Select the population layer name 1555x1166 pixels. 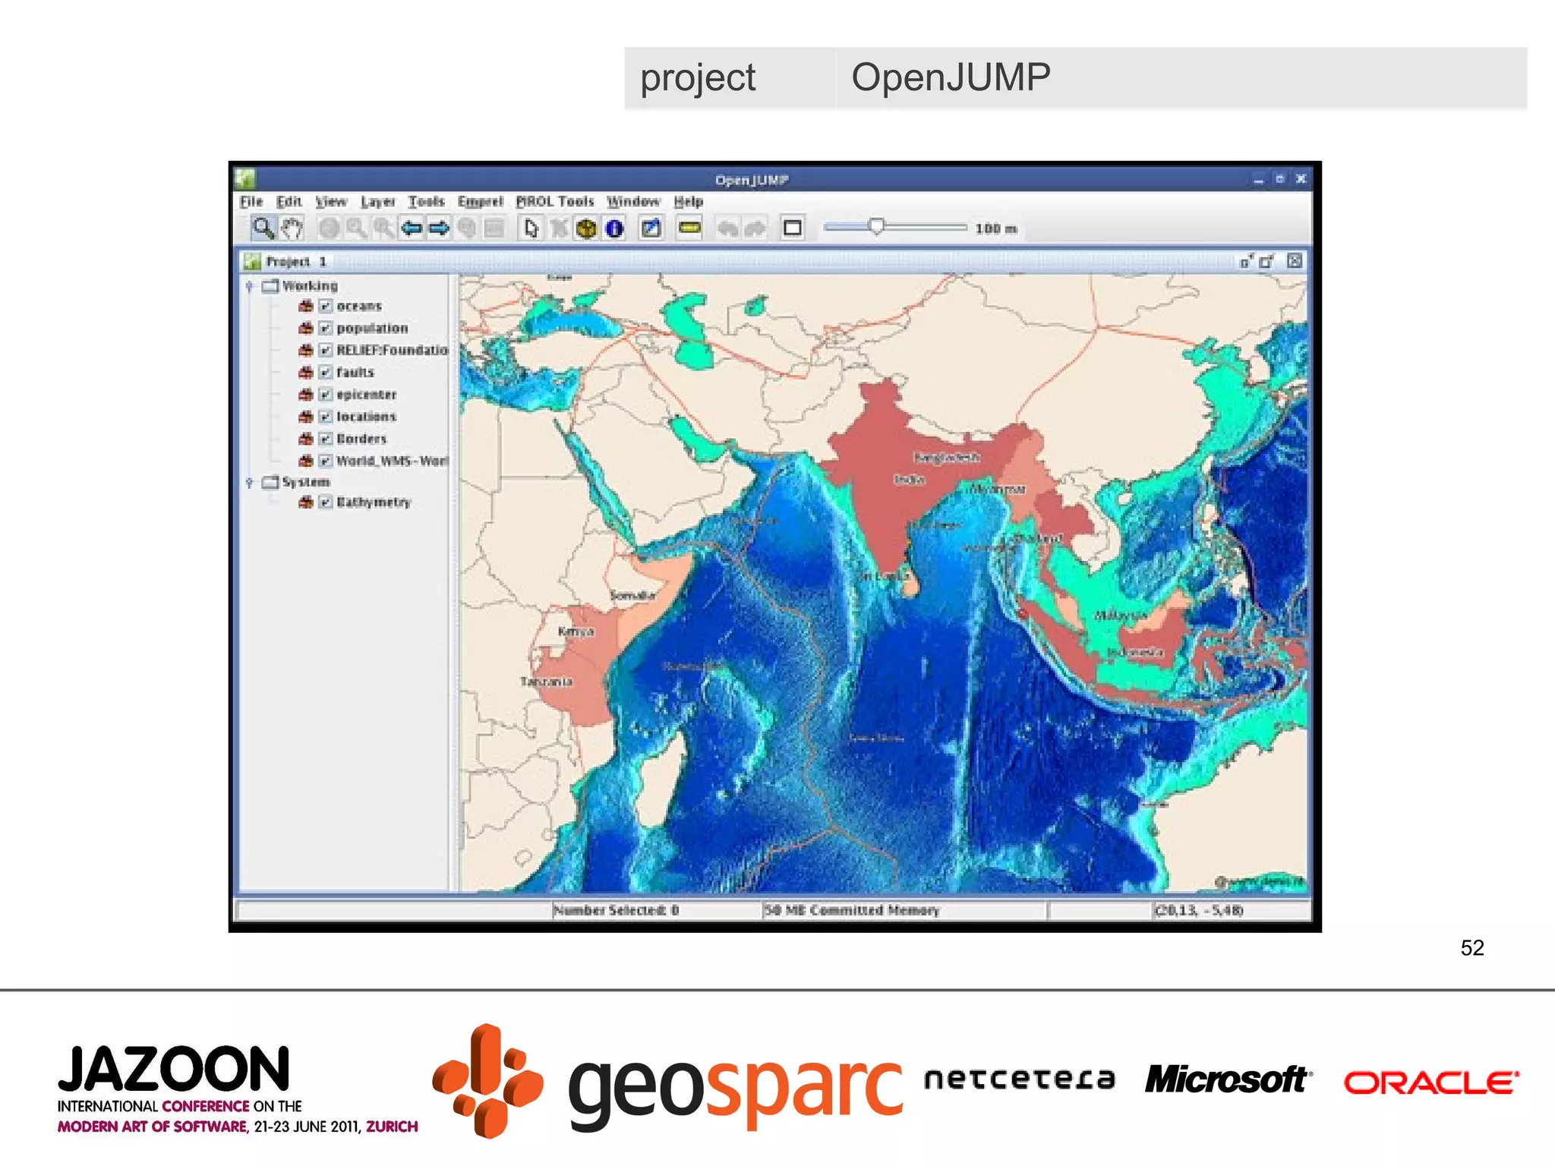click(372, 328)
